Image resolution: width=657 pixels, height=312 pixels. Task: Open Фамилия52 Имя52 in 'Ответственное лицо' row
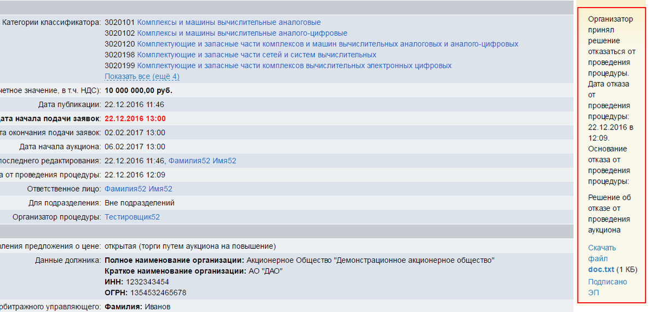click(138, 189)
